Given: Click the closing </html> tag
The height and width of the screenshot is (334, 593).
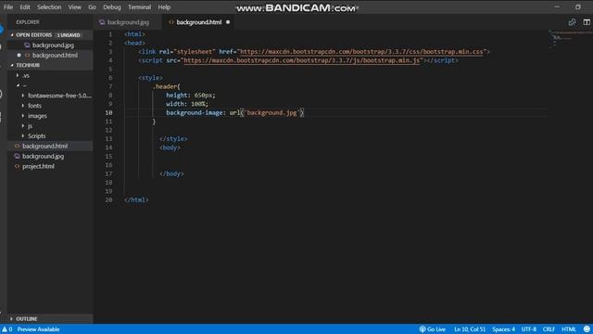Looking at the screenshot, I should 136,200.
